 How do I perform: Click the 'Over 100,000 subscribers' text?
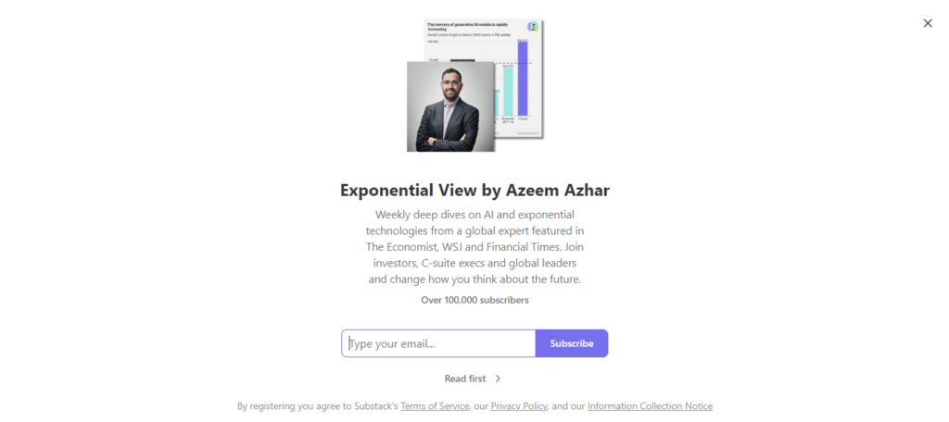coord(474,300)
